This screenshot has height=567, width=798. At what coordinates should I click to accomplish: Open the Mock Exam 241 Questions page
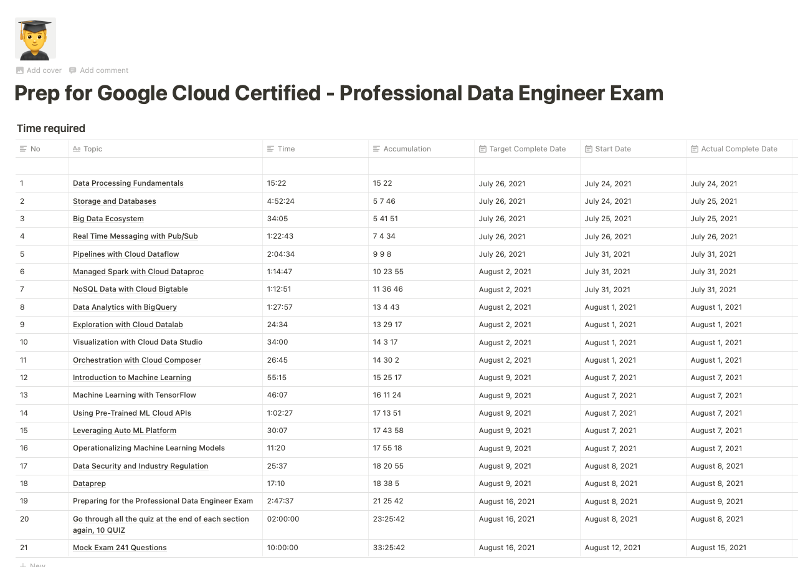click(x=120, y=548)
